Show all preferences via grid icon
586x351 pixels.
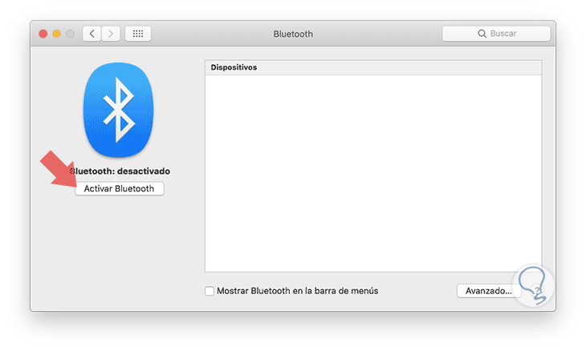(138, 34)
